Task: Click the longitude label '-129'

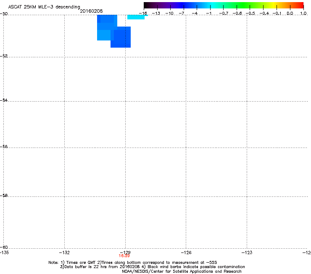Action: pos(125,253)
